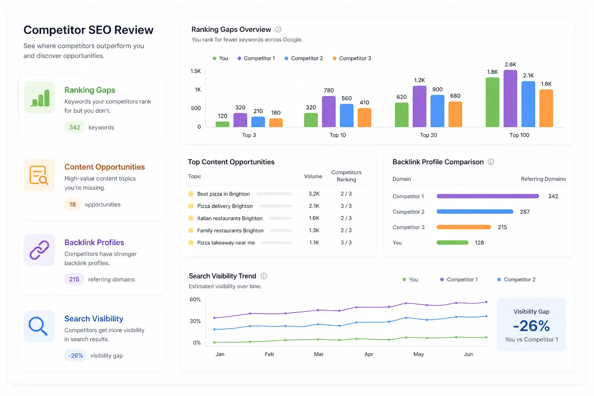
Task: Click the -26% visibility gap badge
Action: [x=75, y=355]
